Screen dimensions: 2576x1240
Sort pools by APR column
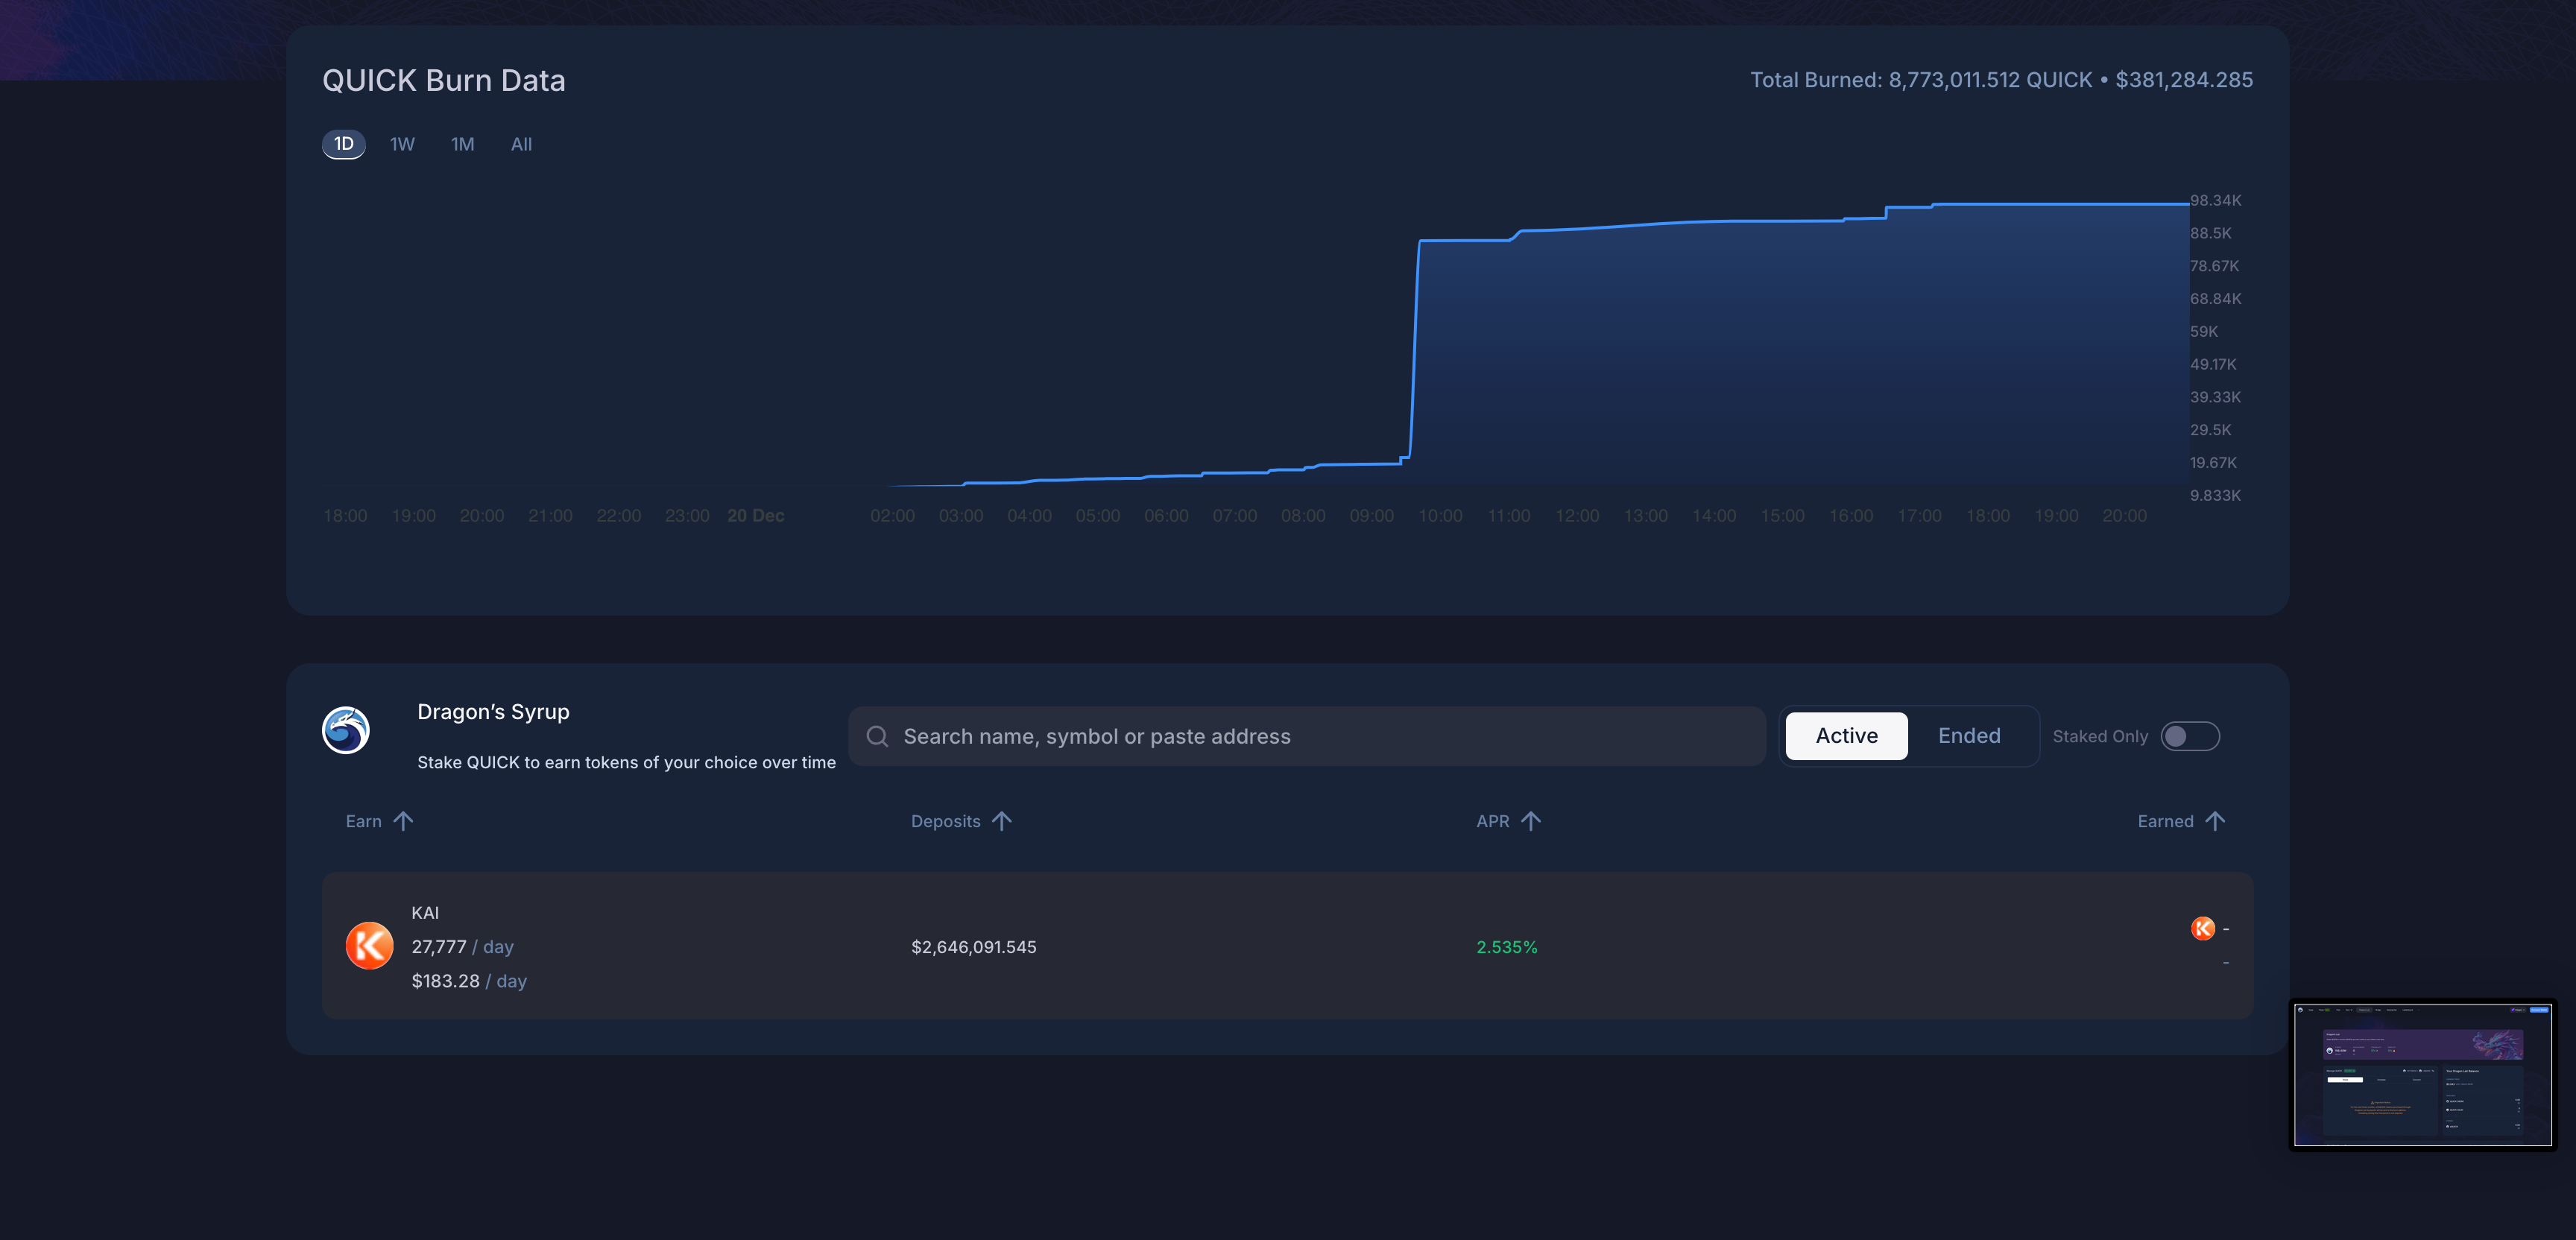1509,821
